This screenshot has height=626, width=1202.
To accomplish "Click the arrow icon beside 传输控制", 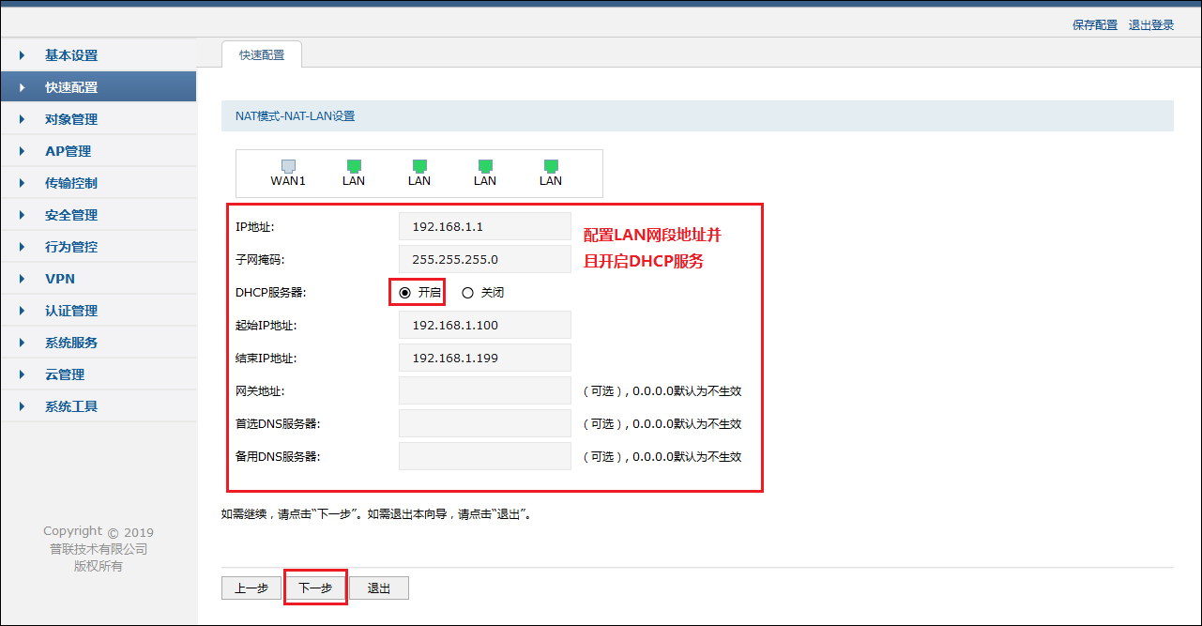I will click(23, 182).
